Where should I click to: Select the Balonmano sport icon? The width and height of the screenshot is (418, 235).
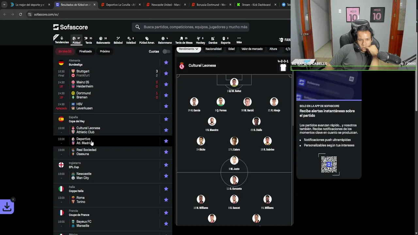click(165, 40)
